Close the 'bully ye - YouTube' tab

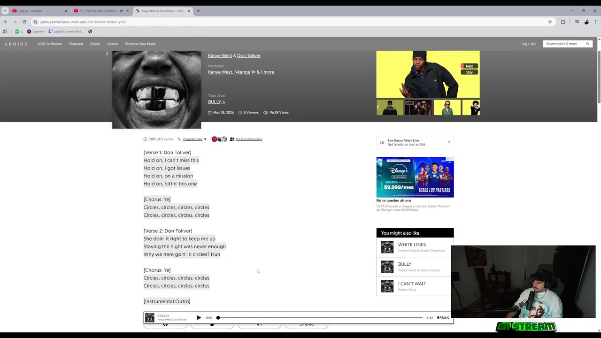coord(66,11)
